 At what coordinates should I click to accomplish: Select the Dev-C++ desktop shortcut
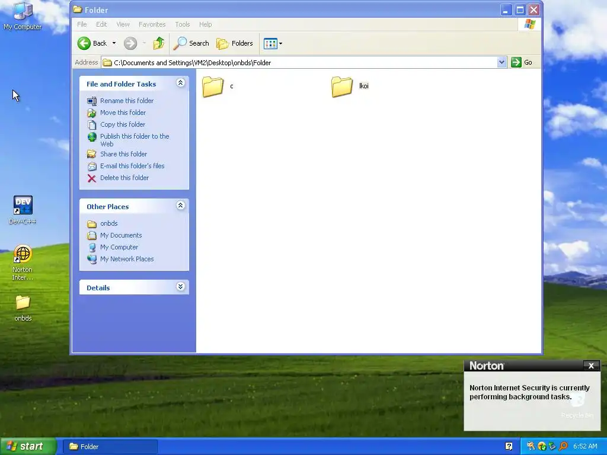tap(23, 210)
